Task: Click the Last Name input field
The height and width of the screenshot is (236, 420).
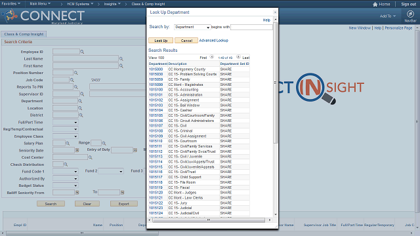Action: pos(85,58)
